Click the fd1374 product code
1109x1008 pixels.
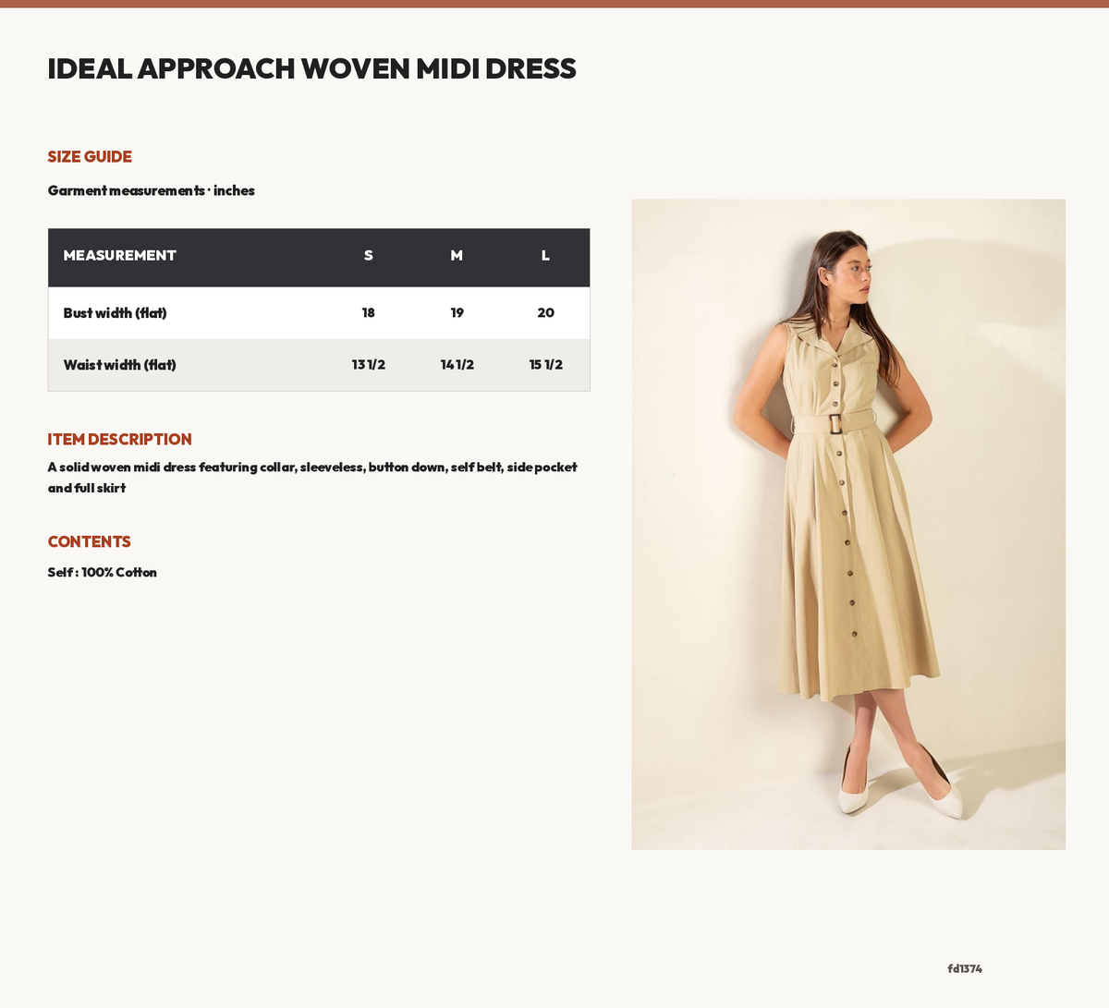[x=964, y=969]
